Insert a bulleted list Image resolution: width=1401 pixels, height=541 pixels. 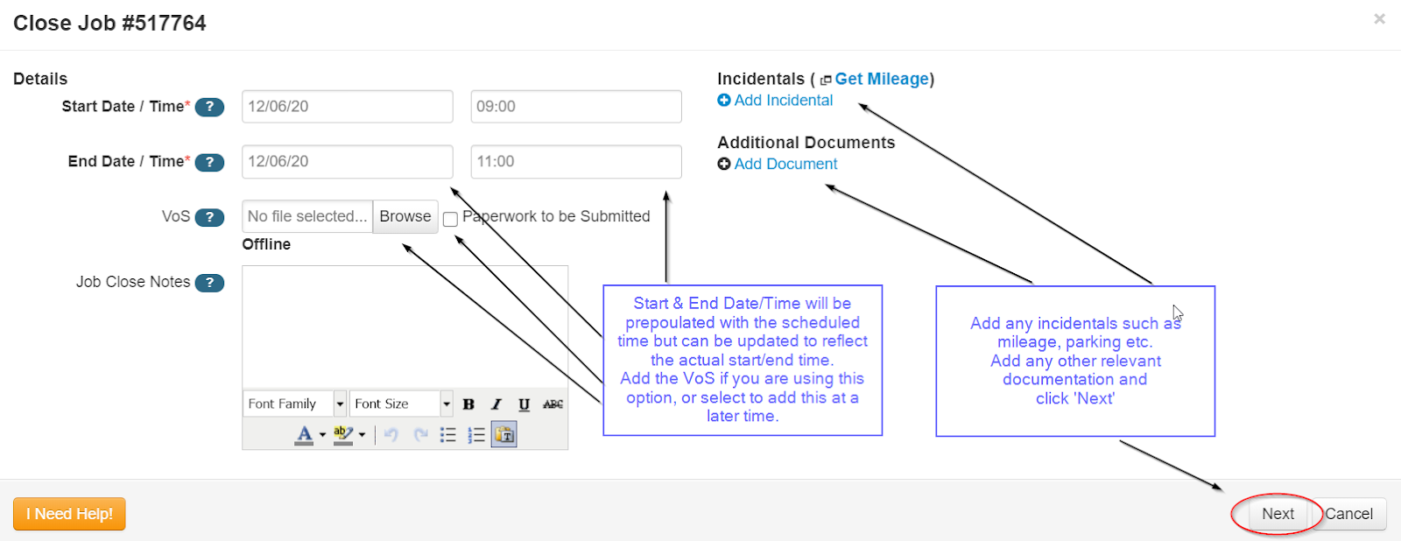(447, 435)
